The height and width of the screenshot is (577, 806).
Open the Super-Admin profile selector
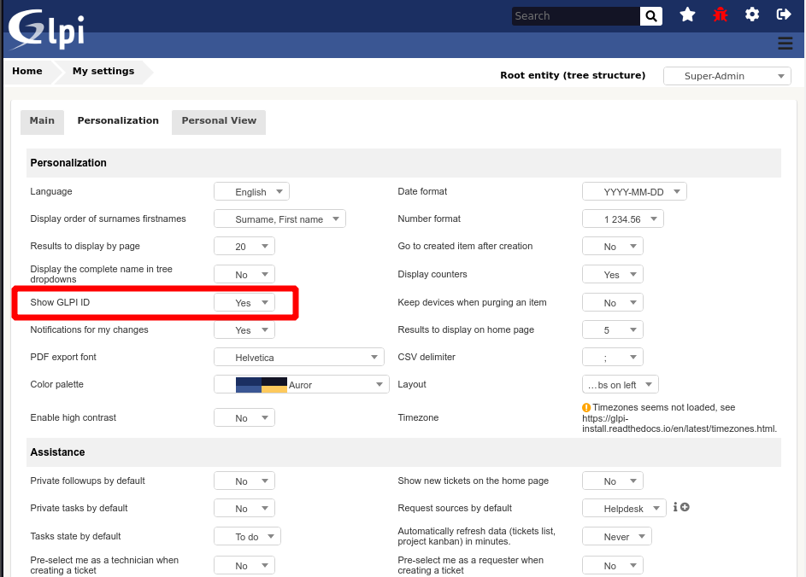click(727, 76)
